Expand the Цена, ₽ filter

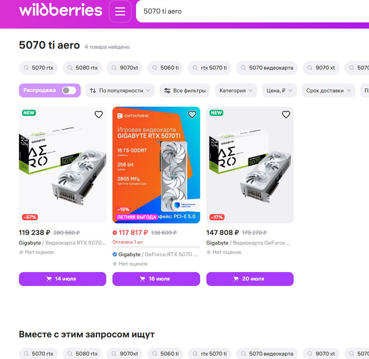coord(279,91)
